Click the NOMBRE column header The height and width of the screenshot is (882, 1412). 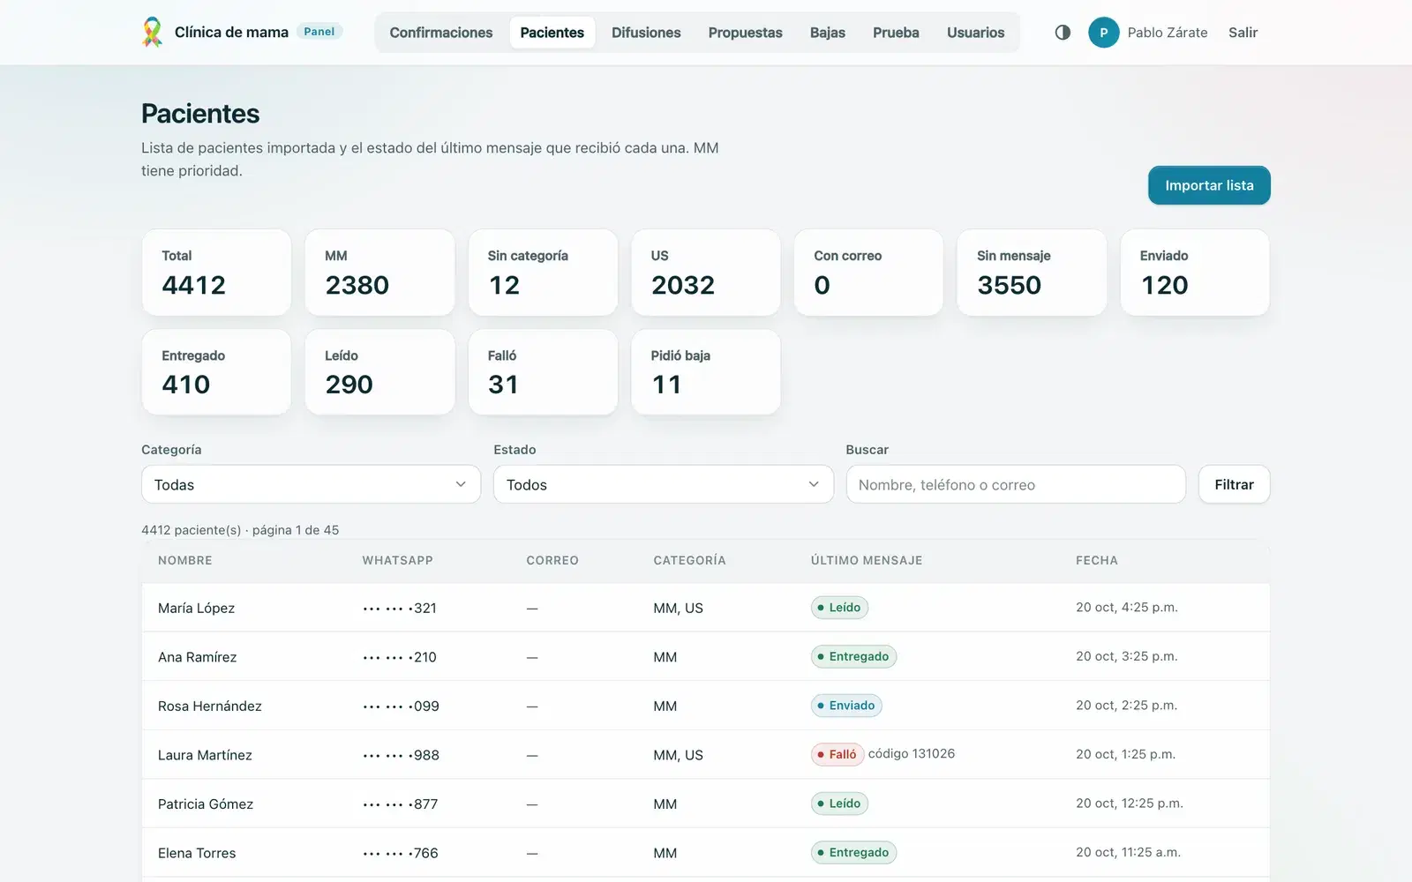[184, 560]
